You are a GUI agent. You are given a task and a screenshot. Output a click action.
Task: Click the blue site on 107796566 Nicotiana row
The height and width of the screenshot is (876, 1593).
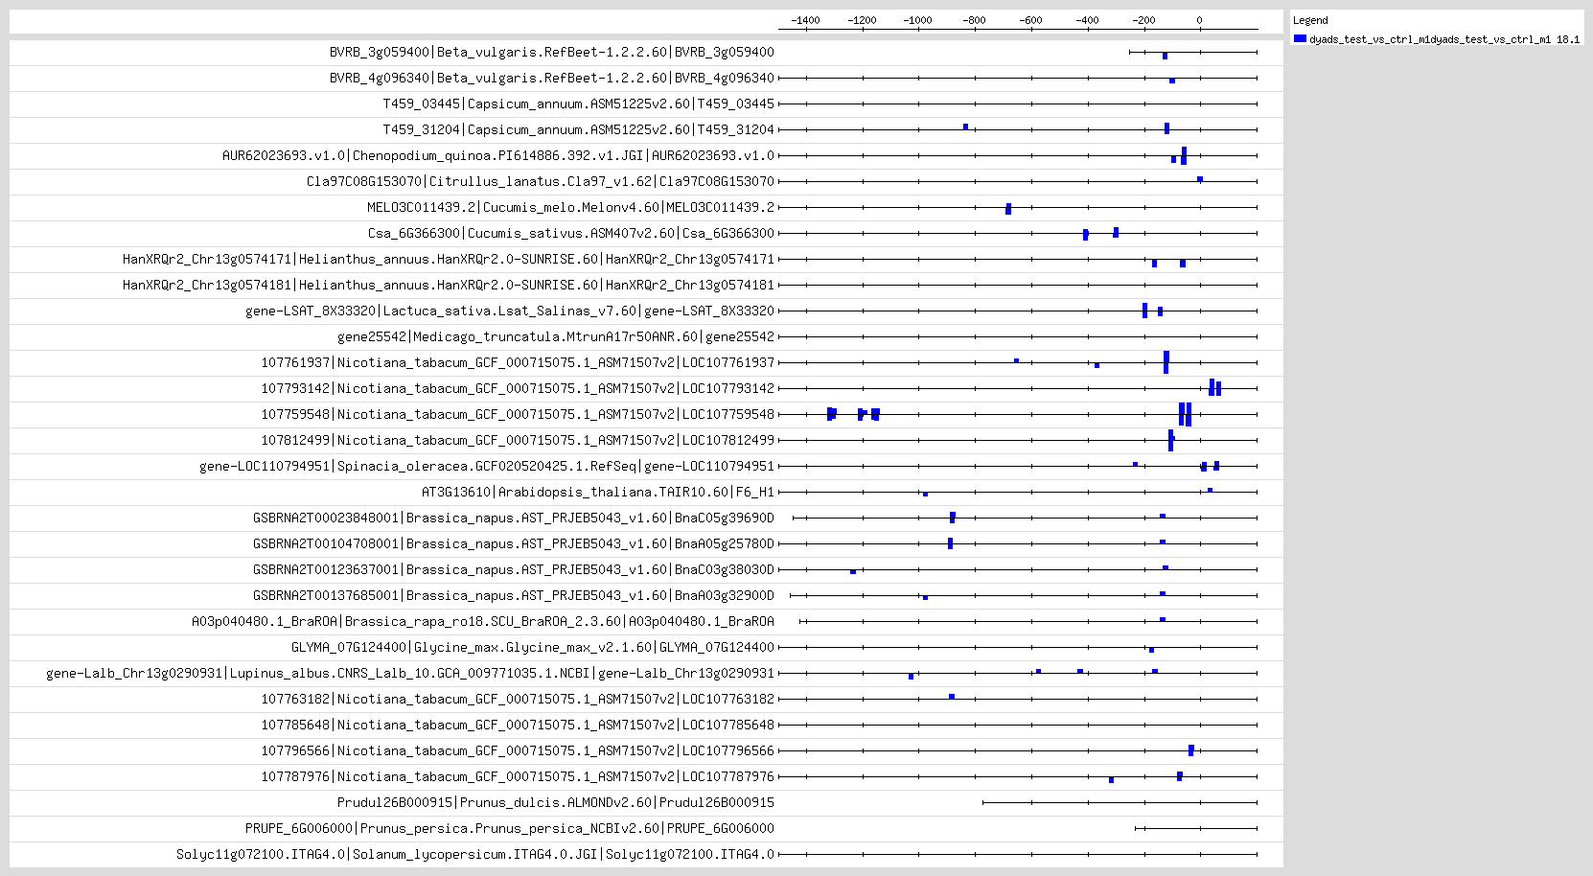(x=1190, y=750)
